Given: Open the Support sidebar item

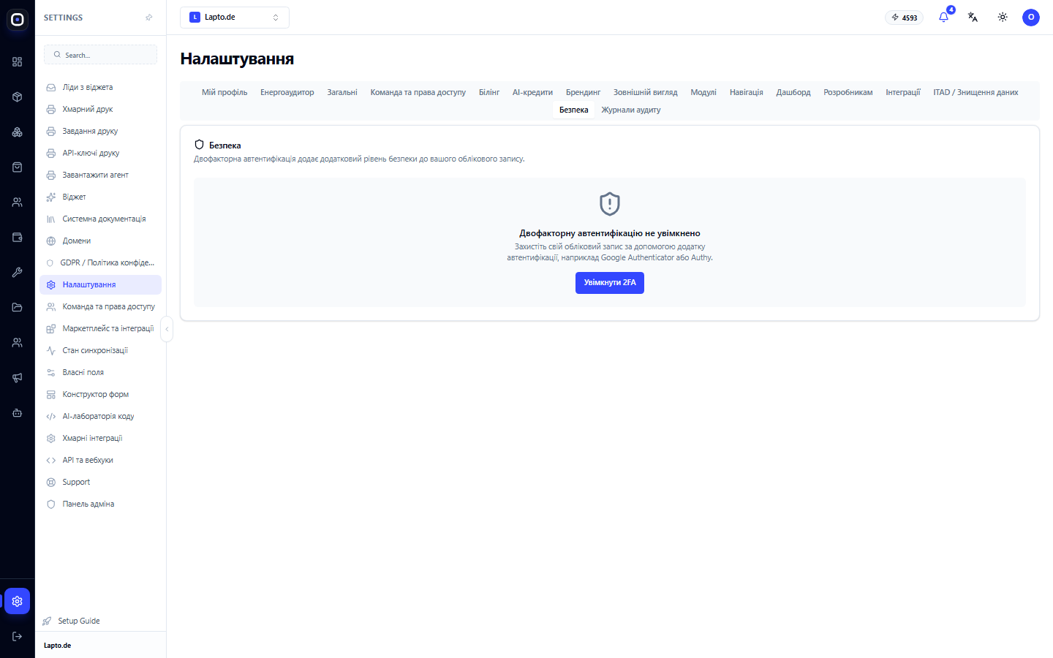Looking at the screenshot, I should tap(101, 482).
